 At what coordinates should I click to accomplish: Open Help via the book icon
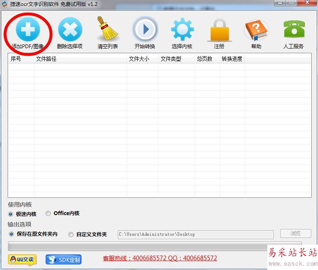click(x=256, y=30)
